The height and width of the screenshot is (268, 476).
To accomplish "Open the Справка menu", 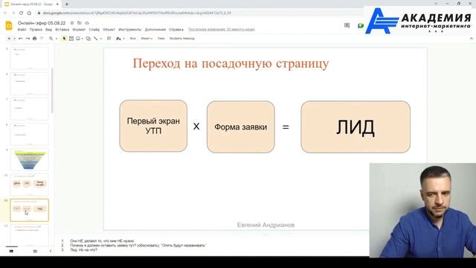I will [176, 30].
